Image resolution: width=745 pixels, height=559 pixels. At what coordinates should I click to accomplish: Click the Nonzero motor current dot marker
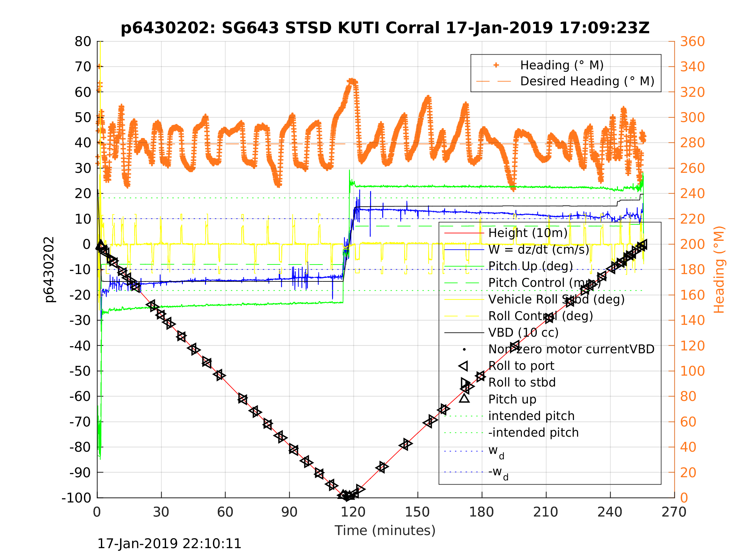pos(464,349)
